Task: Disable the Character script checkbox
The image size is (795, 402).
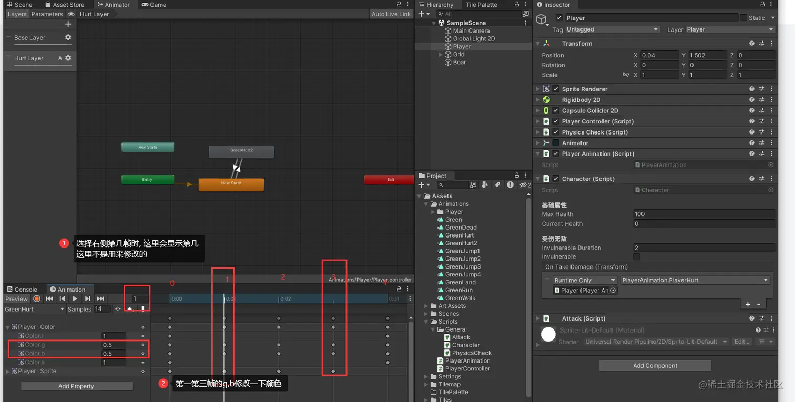Action: click(x=556, y=179)
